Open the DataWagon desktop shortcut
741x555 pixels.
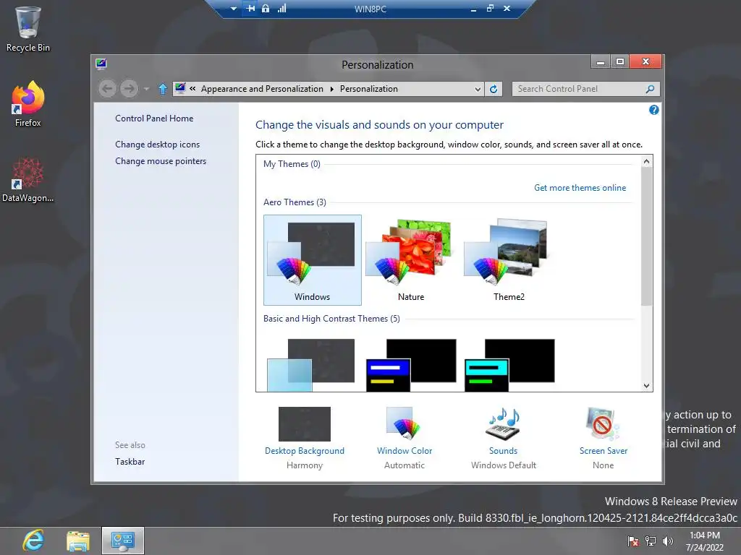click(x=28, y=180)
